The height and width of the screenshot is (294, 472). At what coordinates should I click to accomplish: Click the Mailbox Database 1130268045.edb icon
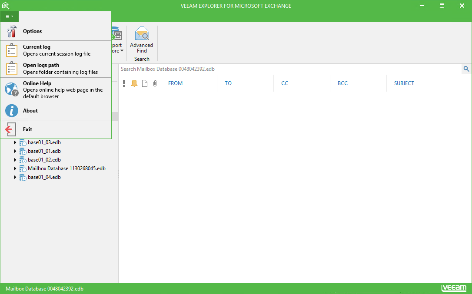pos(23,168)
